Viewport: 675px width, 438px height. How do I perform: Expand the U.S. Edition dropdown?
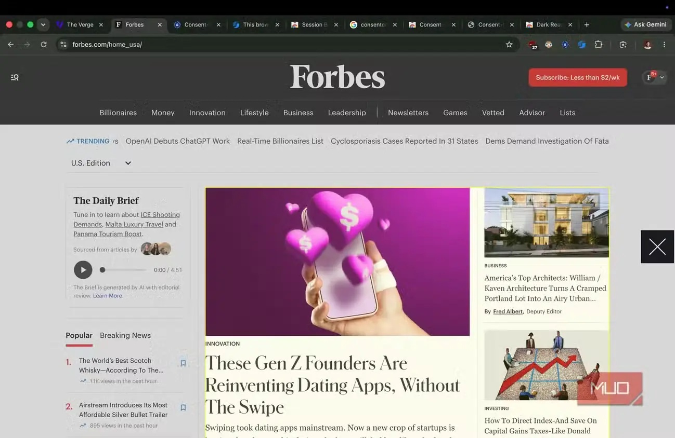(101, 163)
